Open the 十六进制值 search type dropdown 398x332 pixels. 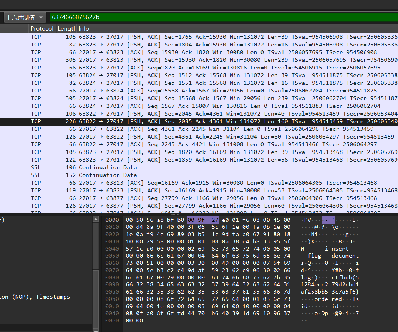pyautogui.click(x=25, y=17)
